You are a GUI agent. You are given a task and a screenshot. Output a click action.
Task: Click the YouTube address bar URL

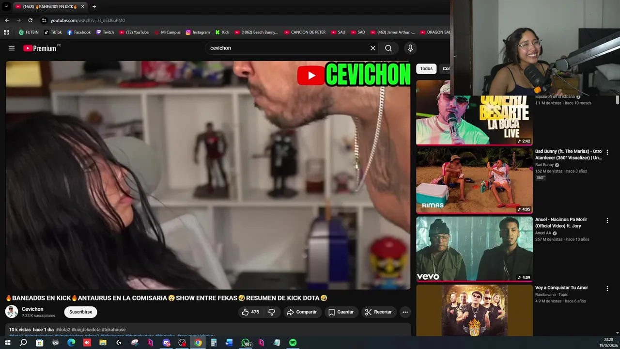(88, 20)
